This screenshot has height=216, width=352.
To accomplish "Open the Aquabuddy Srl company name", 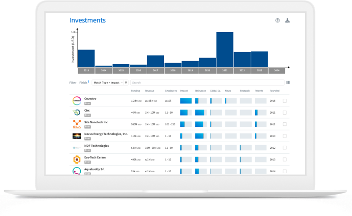I will tap(95, 169).
